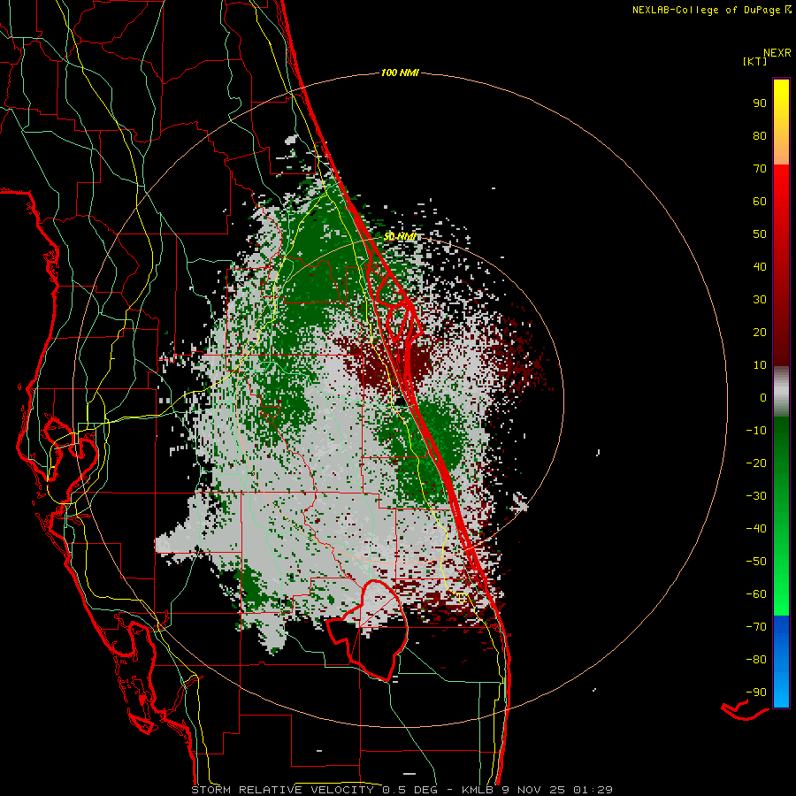Pick the light orange segment of color bar
This screenshot has width=796, height=796.
click(x=781, y=152)
